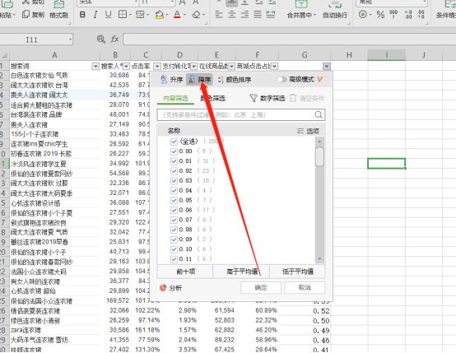The width and height of the screenshot is (456, 353).
Task: Increase decimal places
Action: click(x=408, y=14)
